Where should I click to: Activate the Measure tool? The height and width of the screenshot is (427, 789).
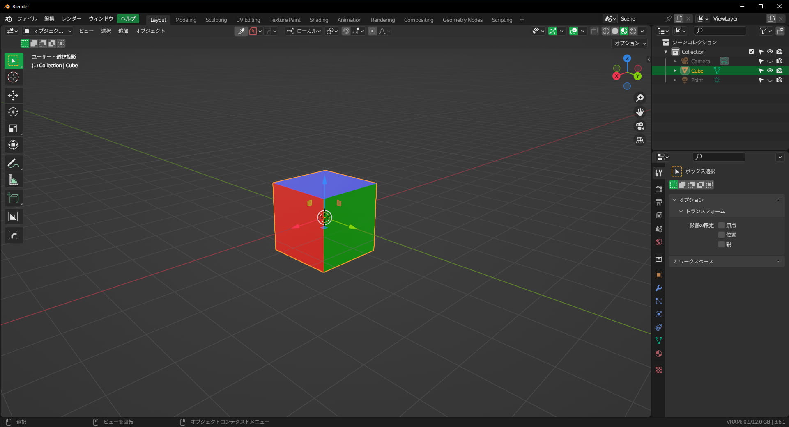14,180
